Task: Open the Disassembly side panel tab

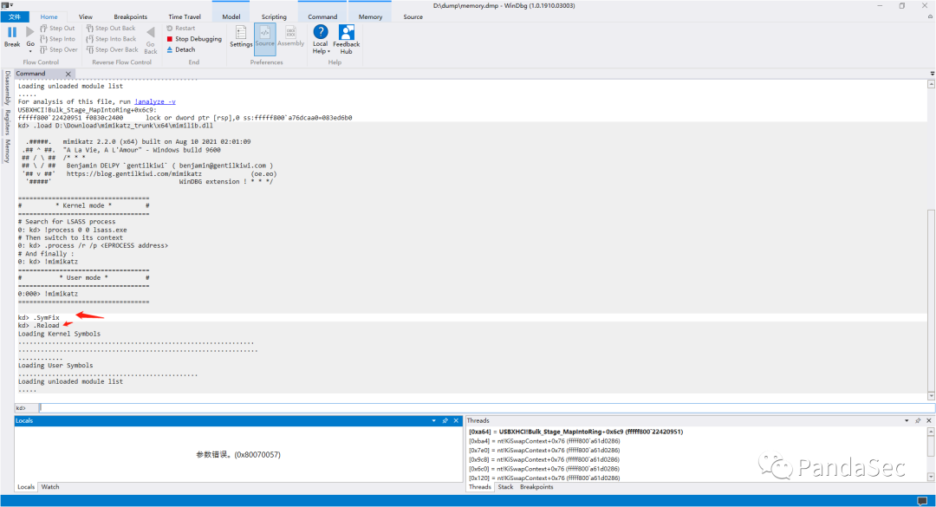Action: point(7,88)
